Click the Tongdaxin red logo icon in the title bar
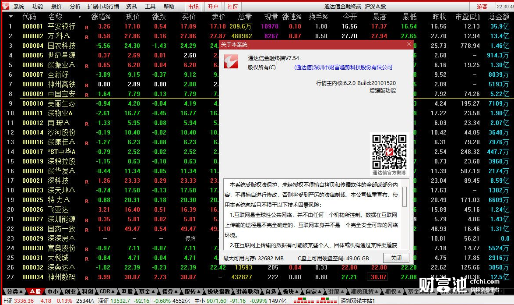Viewport: 514px width, 305px height. click(x=6, y=6)
